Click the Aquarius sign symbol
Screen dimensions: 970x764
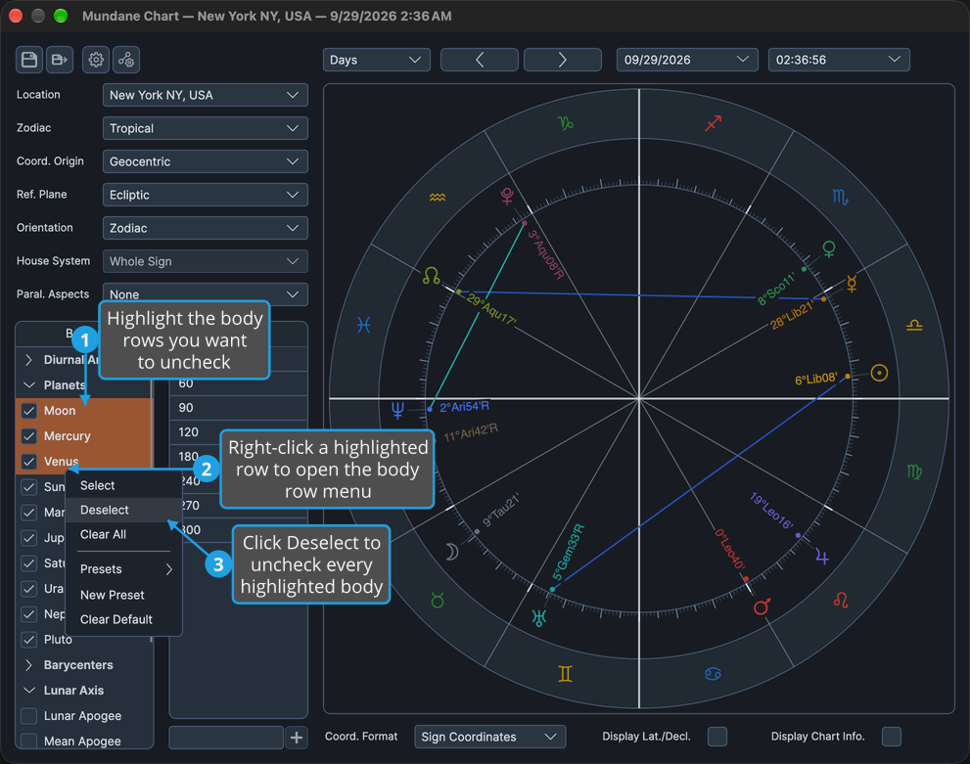(x=438, y=198)
